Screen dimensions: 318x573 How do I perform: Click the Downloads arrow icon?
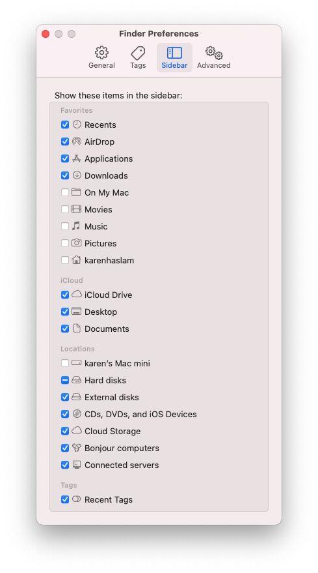pos(77,175)
